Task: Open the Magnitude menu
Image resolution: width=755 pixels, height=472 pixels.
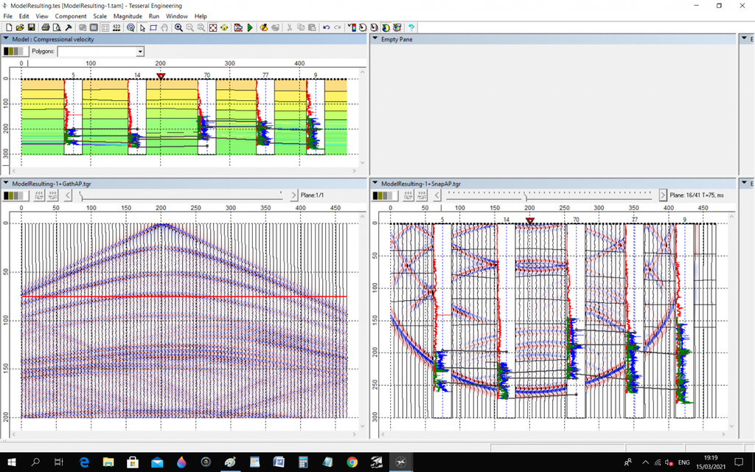Action: 128,15
